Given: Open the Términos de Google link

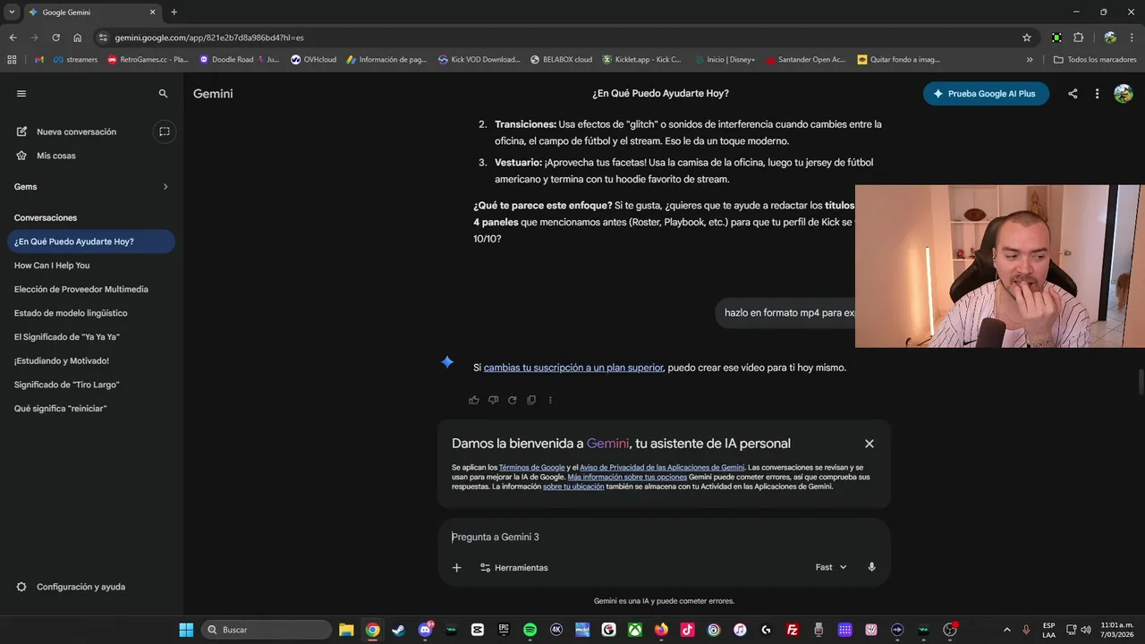Looking at the screenshot, I should pos(531,468).
